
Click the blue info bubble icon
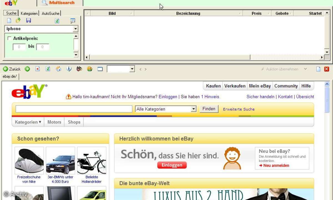[69, 69]
